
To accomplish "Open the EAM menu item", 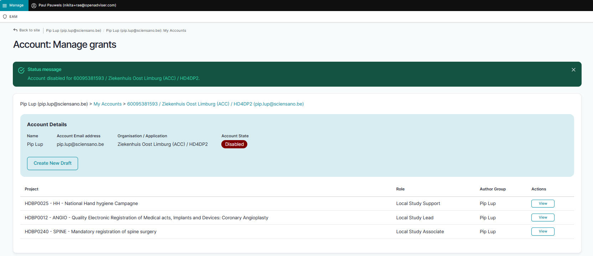I will (13, 17).
